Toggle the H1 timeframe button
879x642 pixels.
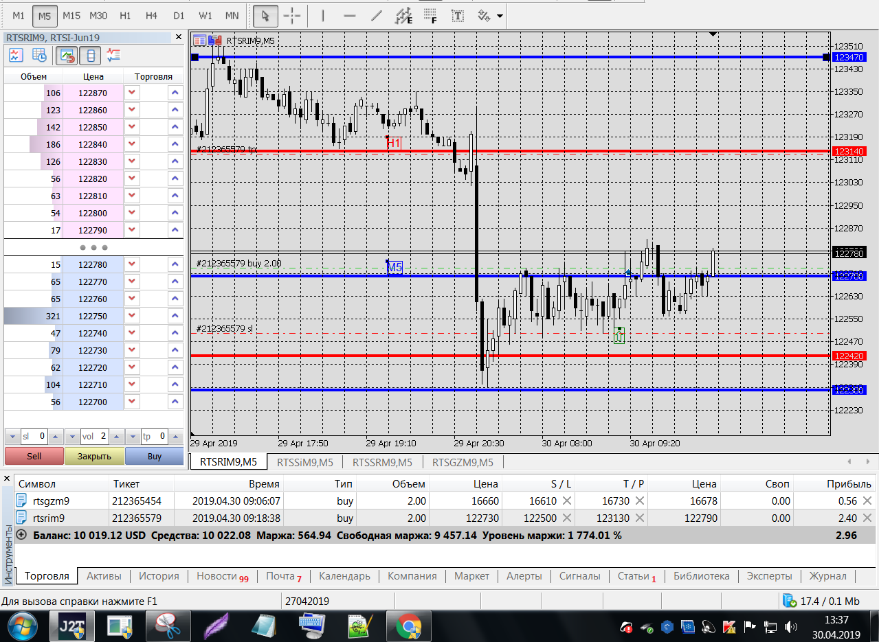tap(124, 15)
